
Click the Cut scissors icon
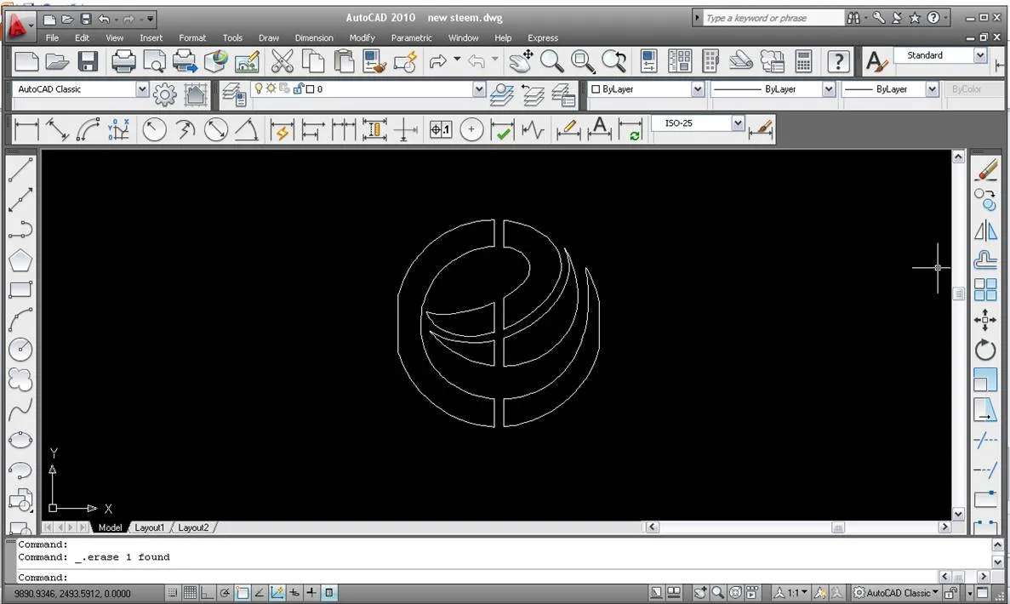pos(282,62)
